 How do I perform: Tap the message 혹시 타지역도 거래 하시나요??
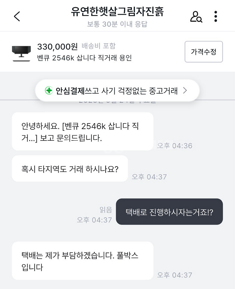[70, 169]
